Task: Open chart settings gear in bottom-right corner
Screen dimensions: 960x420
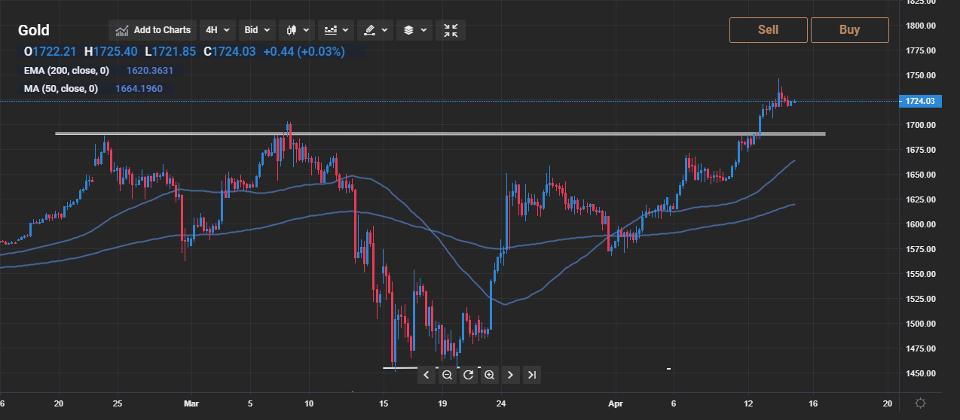Action: pyautogui.click(x=919, y=403)
